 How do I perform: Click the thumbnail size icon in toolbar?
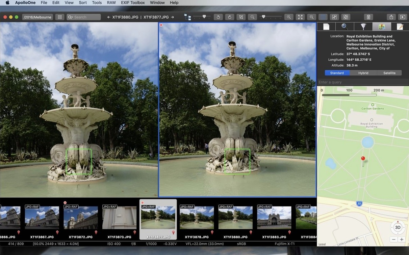(x=187, y=17)
